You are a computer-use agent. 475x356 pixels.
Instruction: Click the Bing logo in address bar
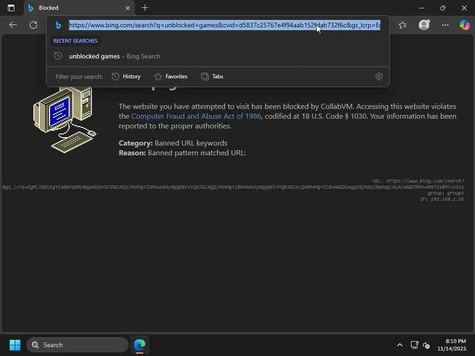[58, 25]
